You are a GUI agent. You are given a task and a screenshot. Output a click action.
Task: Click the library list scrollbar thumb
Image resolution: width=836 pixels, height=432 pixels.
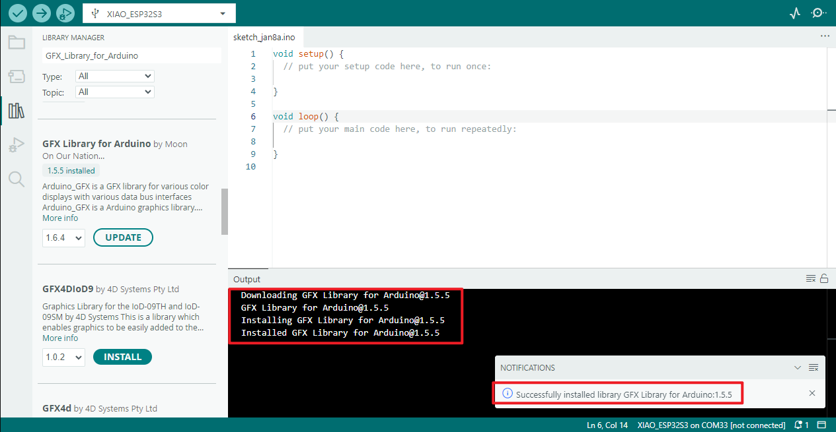pyautogui.click(x=225, y=211)
